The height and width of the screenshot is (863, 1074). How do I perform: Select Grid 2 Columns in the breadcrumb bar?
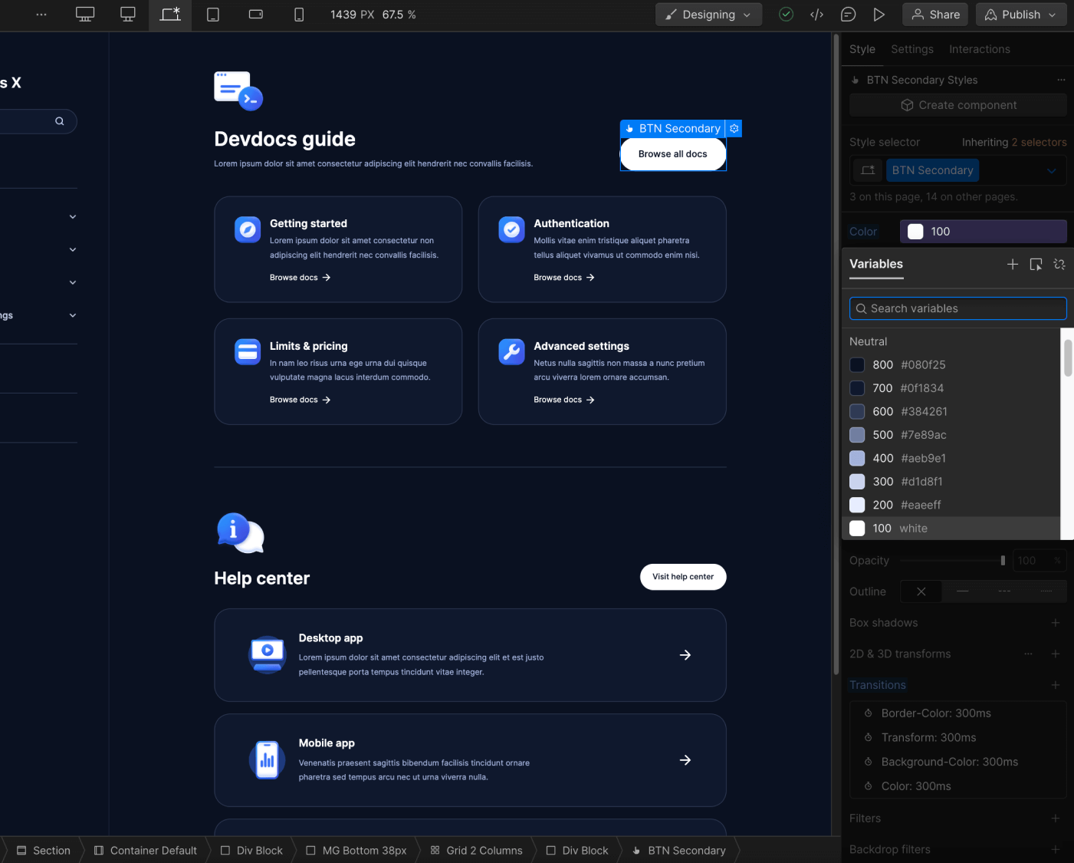click(x=476, y=850)
